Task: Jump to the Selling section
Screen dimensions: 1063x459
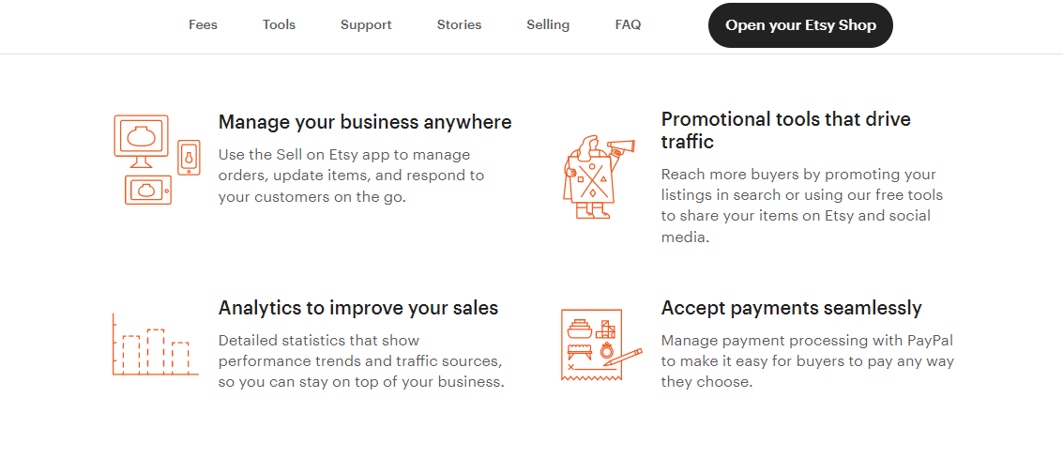Action: point(548,25)
